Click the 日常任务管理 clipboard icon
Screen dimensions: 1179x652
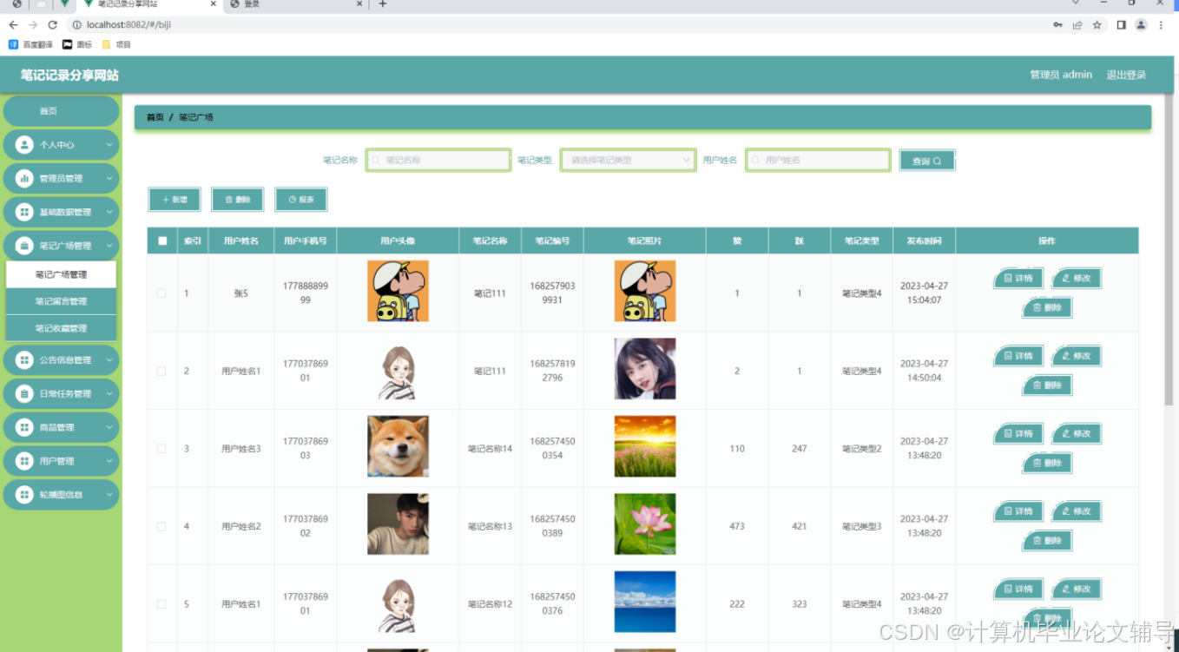24,393
